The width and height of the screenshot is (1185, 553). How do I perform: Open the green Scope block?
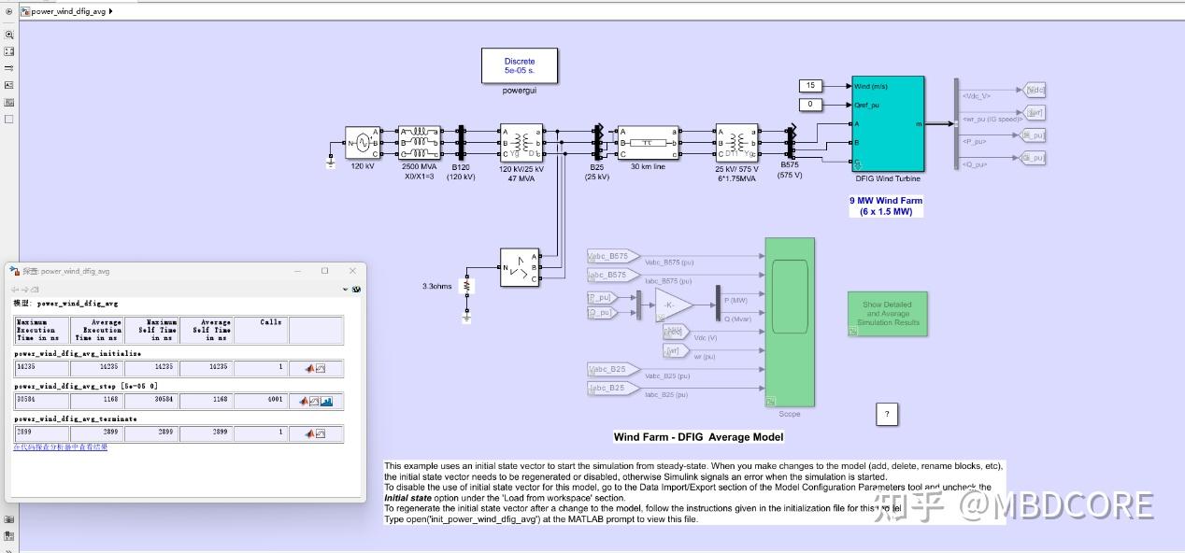790,322
